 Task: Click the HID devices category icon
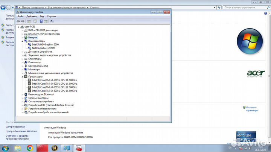tap(26, 105)
